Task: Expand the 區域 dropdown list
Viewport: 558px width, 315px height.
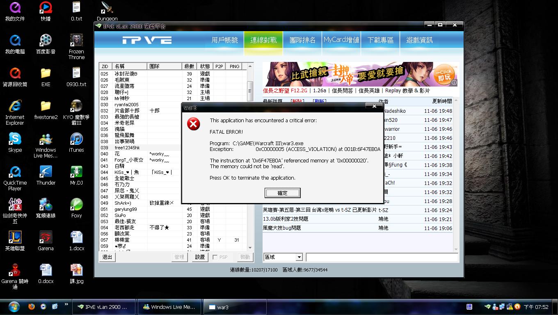Action: [x=299, y=257]
